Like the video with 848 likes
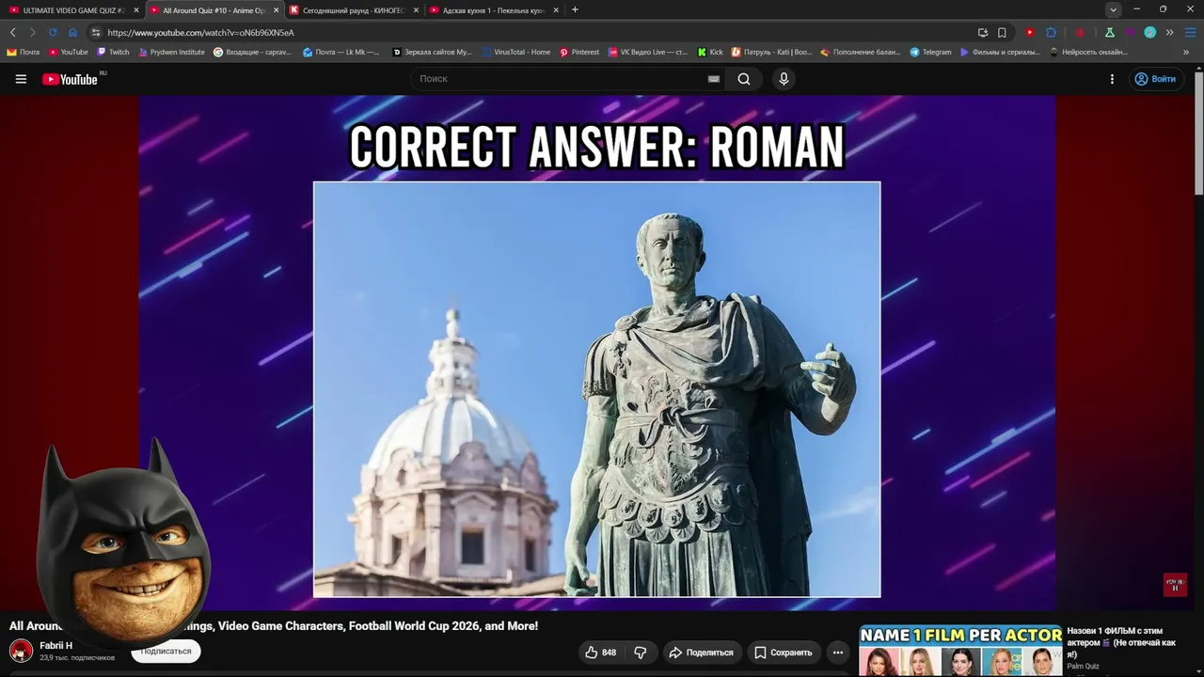 point(600,653)
